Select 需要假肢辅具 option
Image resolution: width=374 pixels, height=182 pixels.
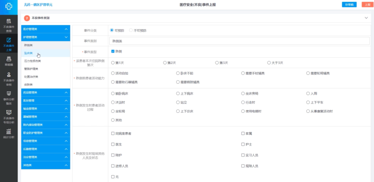pos(178,82)
